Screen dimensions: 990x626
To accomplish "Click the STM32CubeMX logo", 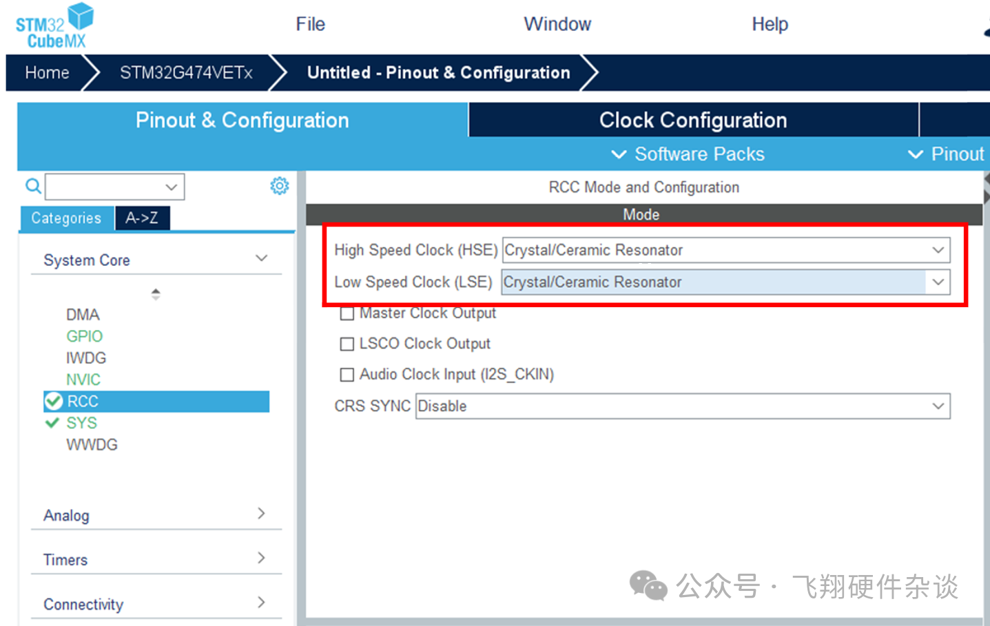I will pyautogui.click(x=54, y=25).
